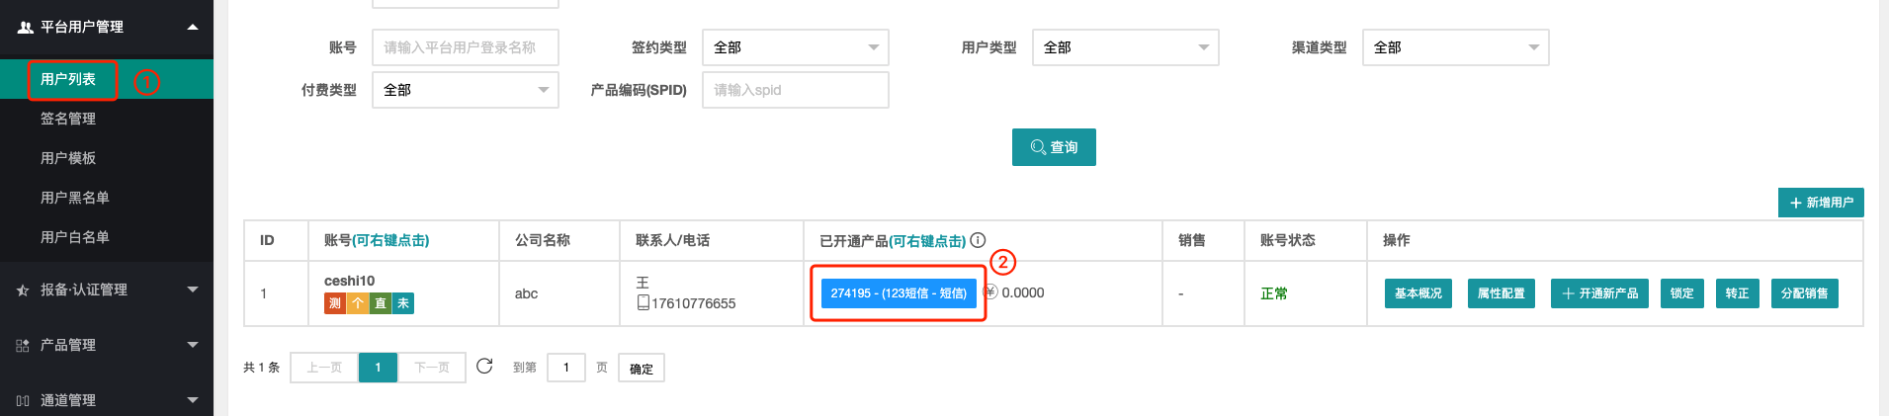
Task: Click the orange 测 tag under ceshi10
Action: [335, 303]
